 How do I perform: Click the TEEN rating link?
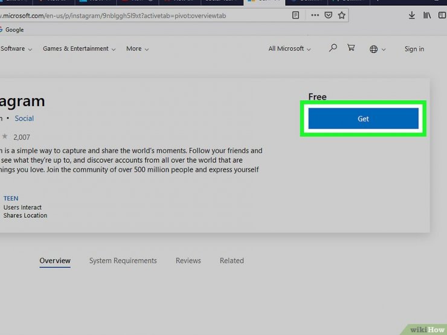(11, 198)
